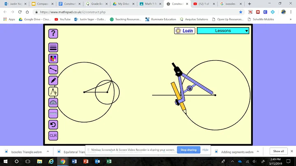
Task: Switch to Grade Book tab
Action: click(x=97, y=4)
